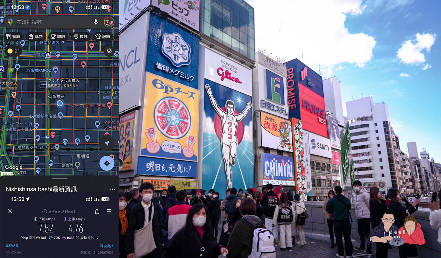
Task: Tap the my-location arrow button on map
Action: (x=107, y=143)
